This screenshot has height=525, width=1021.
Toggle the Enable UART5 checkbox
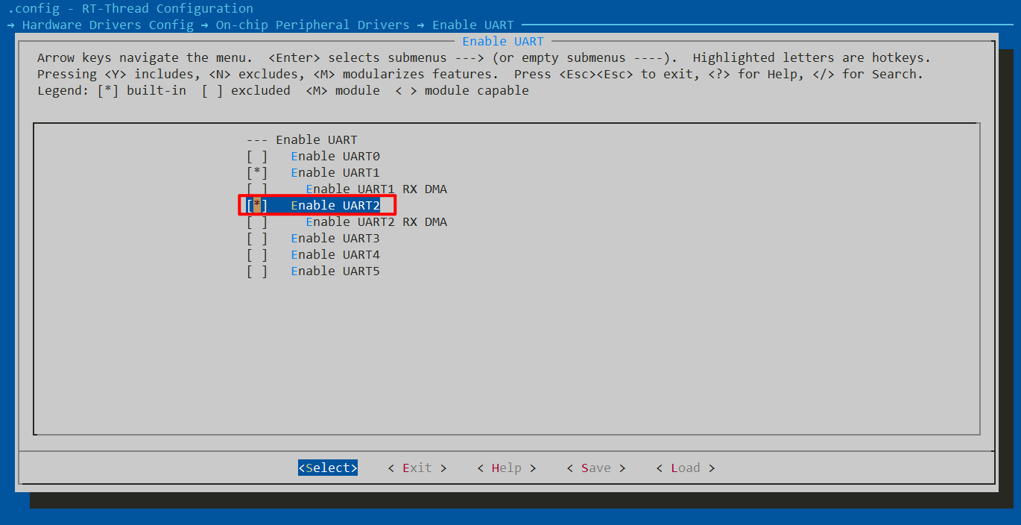tap(257, 271)
